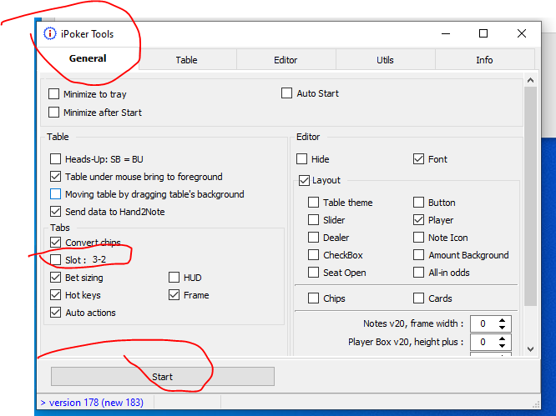Tick the Chips checkbox
Image resolution: width=556 pixels, height=416 pixels.
313,298
